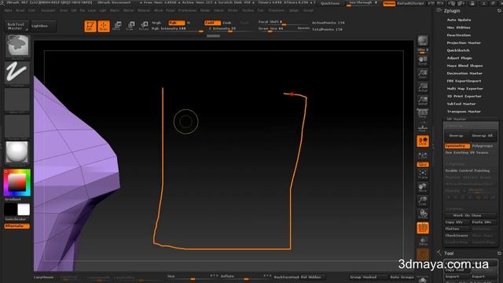Expand FBX ExportImport sub-palette
Viewport: 503px width, 283px height.
click(x=464, y=81)
